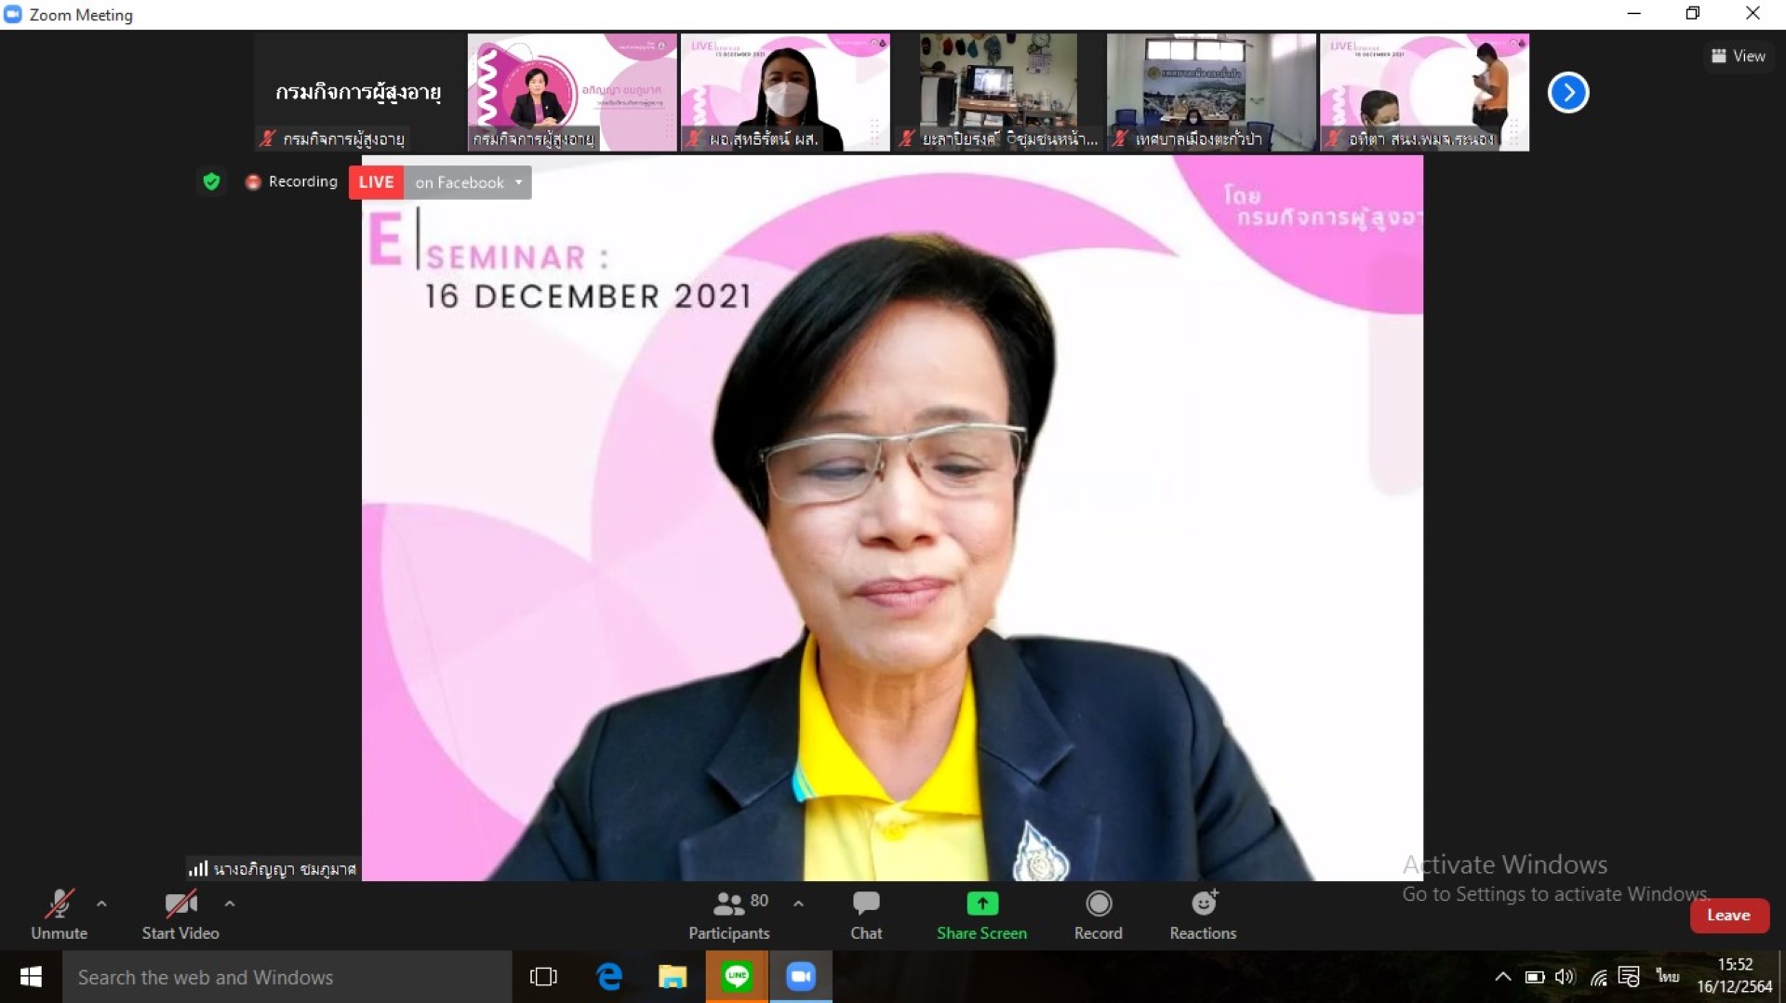Show next page of participant thumbnails
The image size is (1786, 1003).
coord(1568,92)
